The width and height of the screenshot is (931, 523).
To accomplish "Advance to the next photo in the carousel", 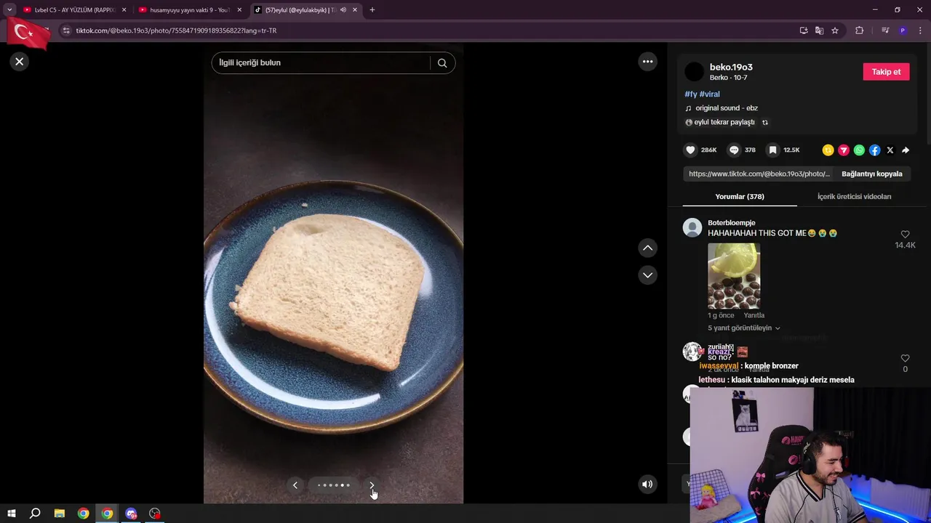I will click(372, 485).
